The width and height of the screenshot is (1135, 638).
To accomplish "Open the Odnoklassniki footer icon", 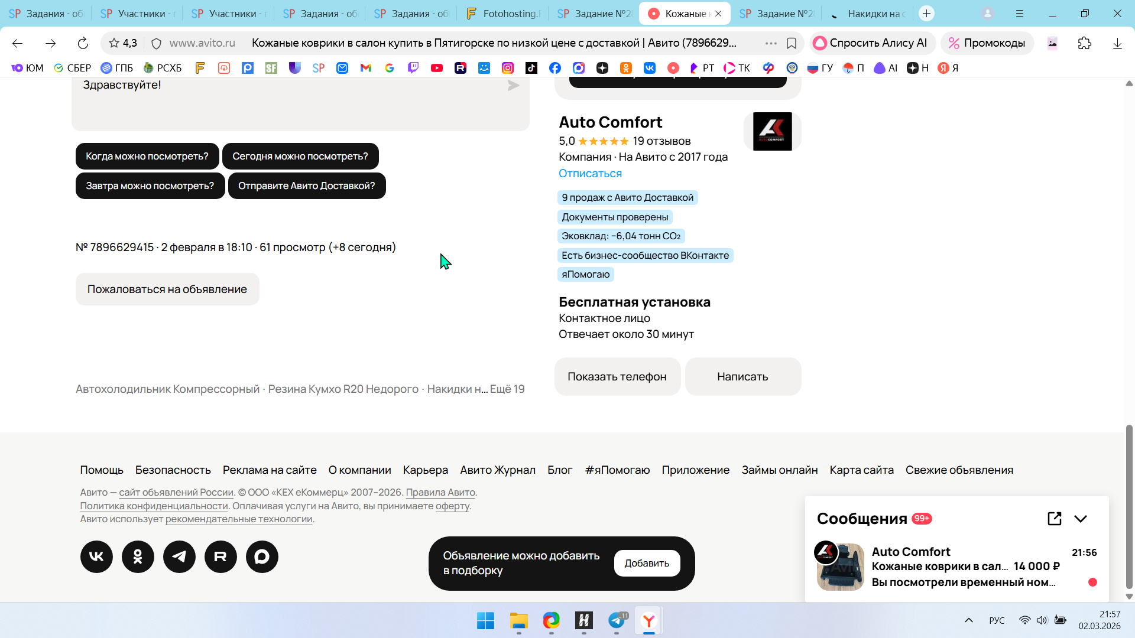I will (x=138, y=556).
